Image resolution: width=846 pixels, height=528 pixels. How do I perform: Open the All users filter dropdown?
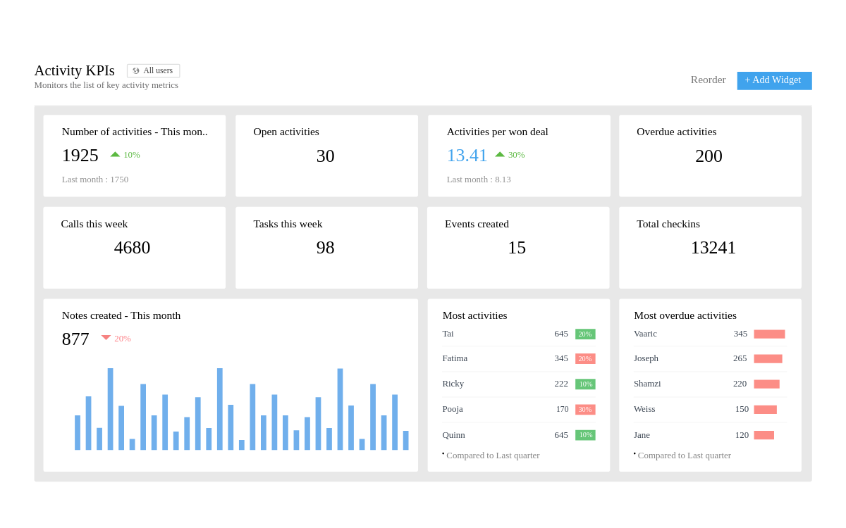pos(154,71)
